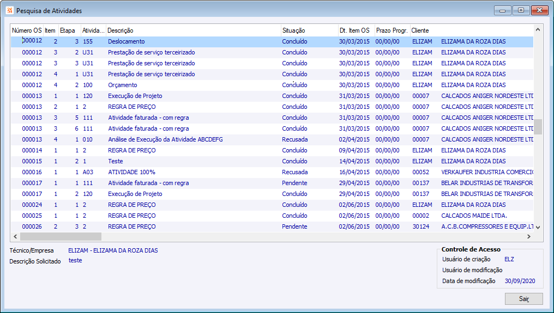Click OS number 000016
This screenshot has width=554, height=313.
pos(32,172)
